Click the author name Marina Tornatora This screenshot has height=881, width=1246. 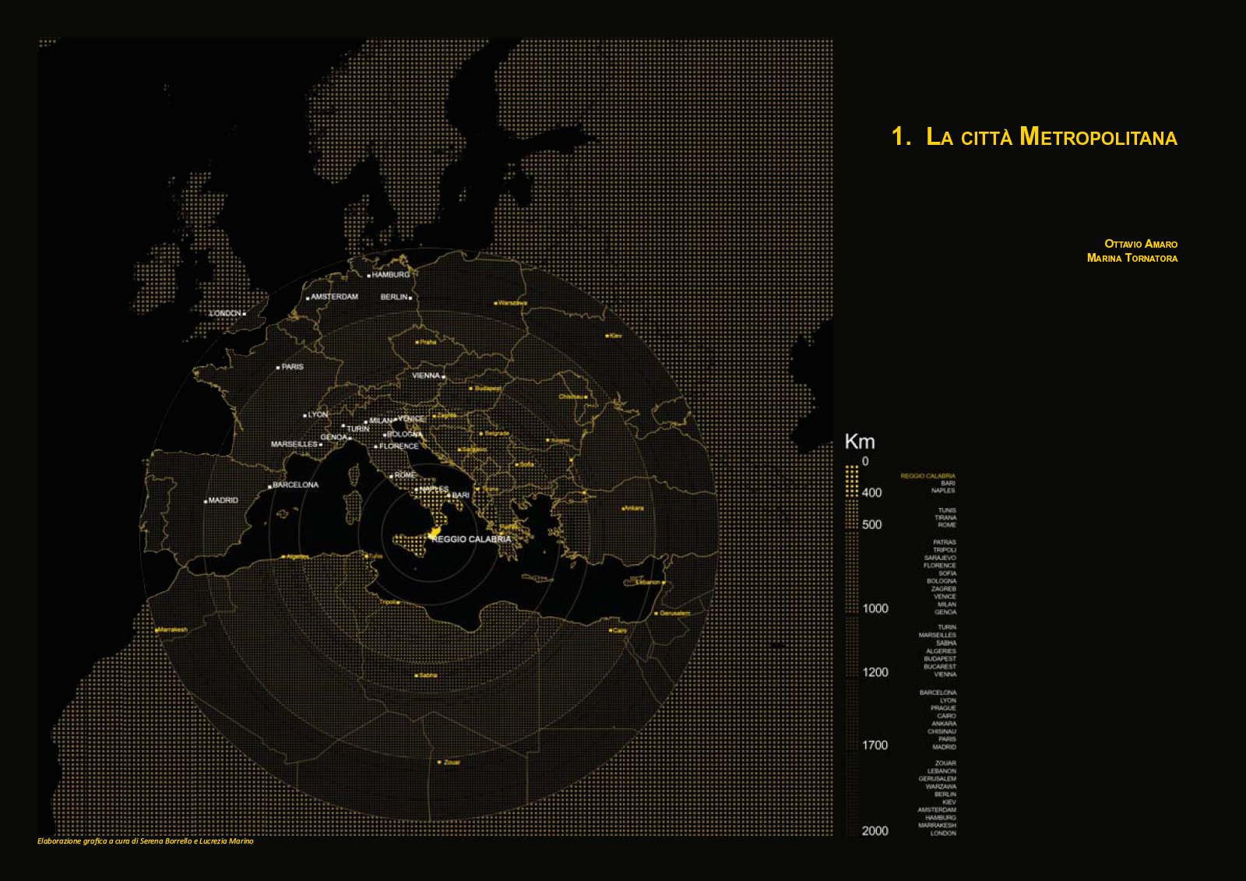(1132, 258)
